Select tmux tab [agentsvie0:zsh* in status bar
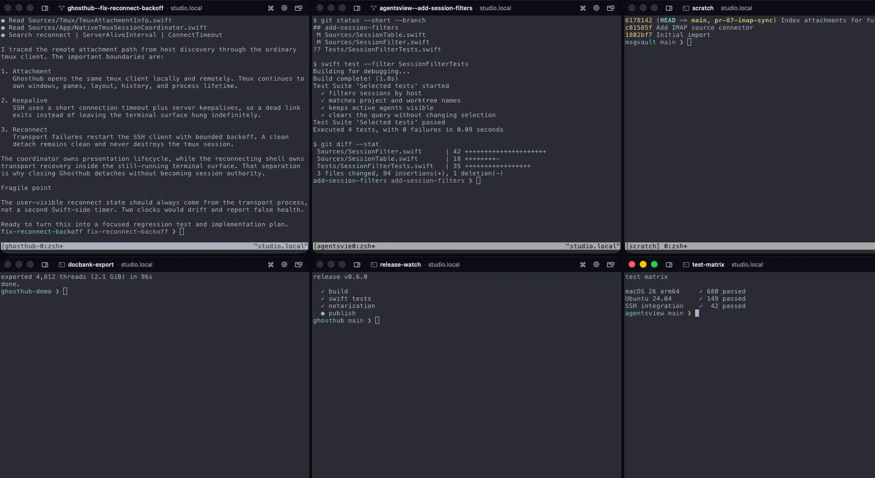This screenshot has height=478, width=875. (x=344, y=246)
